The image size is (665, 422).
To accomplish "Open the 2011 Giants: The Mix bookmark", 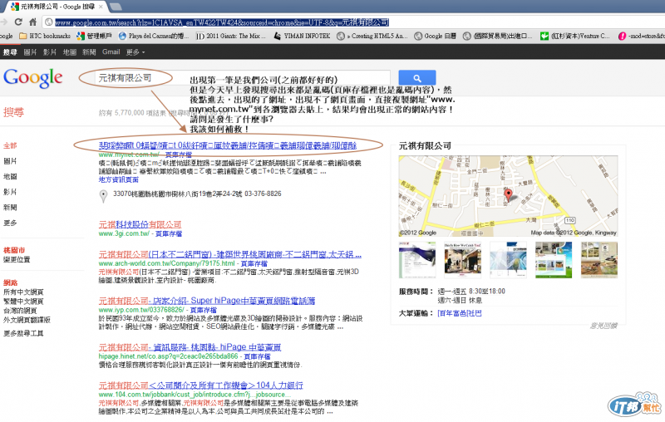I will click(x=231, y=36).
